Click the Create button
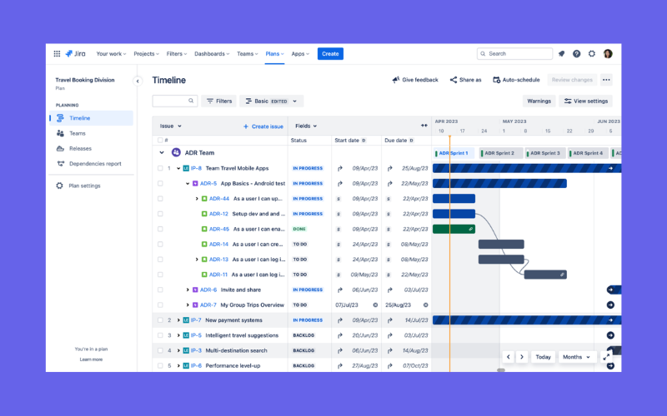The height and width of the screenshot is (416, 667). pos(330,54)
